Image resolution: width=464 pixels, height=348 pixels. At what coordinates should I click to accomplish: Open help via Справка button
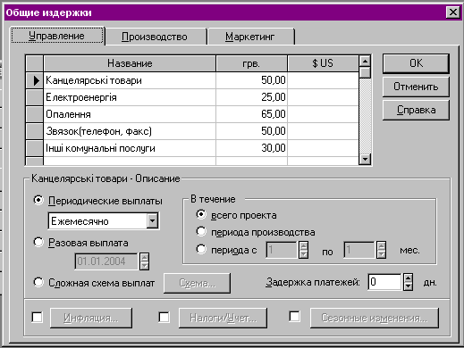coord(416,110)
